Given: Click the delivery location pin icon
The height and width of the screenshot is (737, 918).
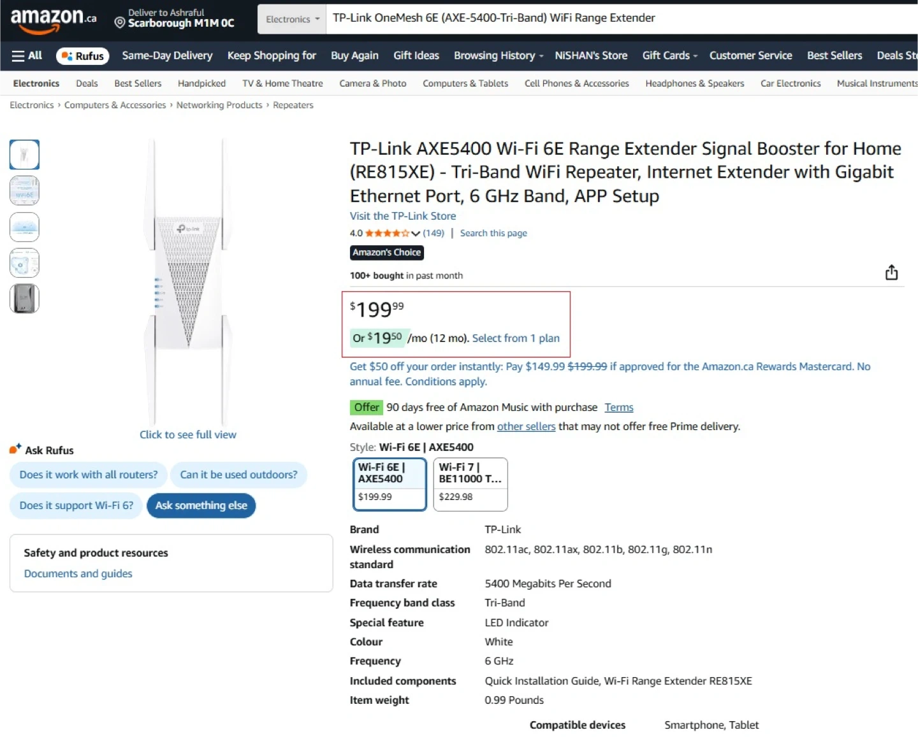Looking at the screenshot, I should pyautogui.click(x=119, y=23).
